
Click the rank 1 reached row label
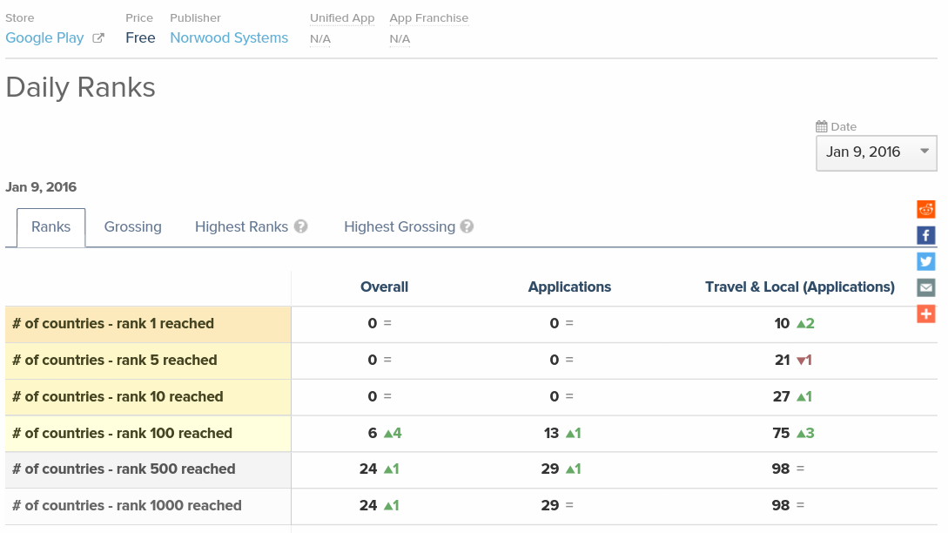coord(113,324)
